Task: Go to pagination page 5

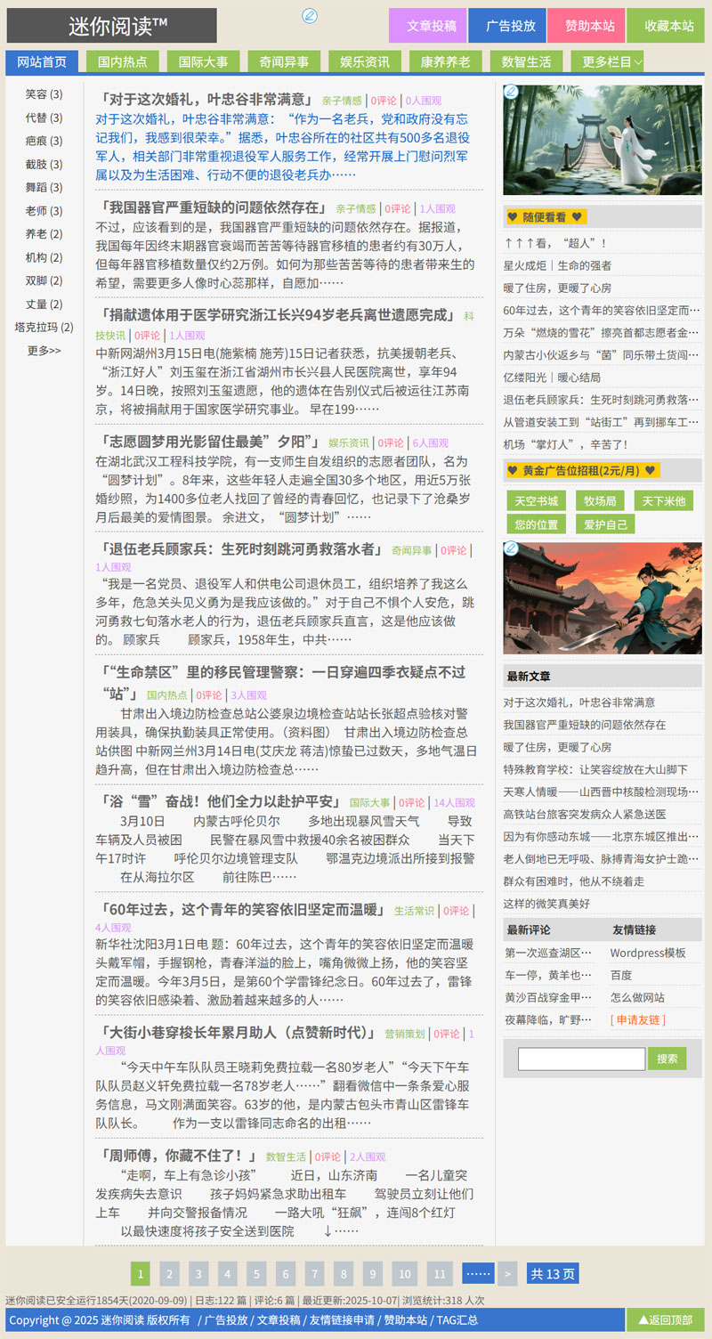Action: click(256, 1273)
